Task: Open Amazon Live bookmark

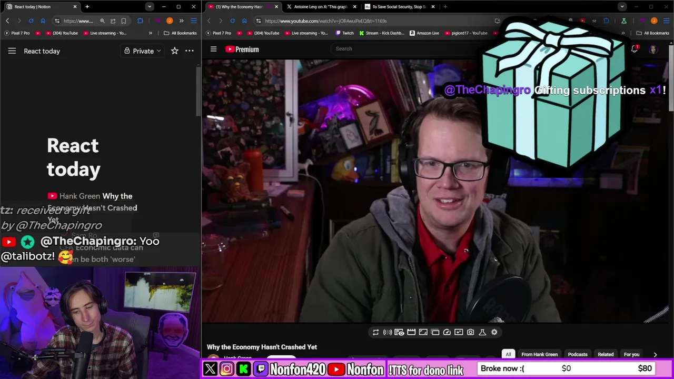Action: tap(424, 33)
